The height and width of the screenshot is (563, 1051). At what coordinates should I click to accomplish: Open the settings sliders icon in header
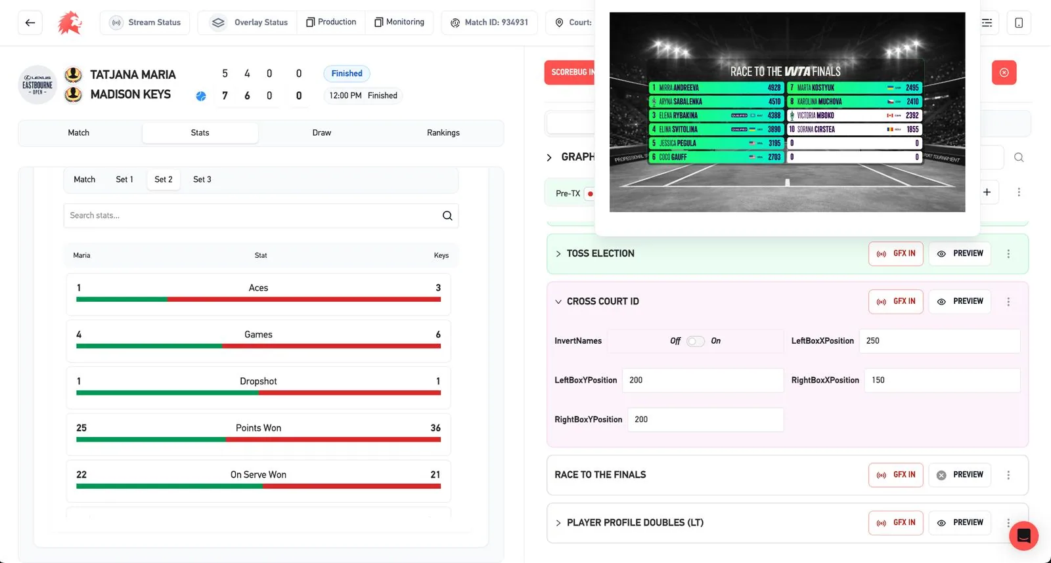(987, 22)
